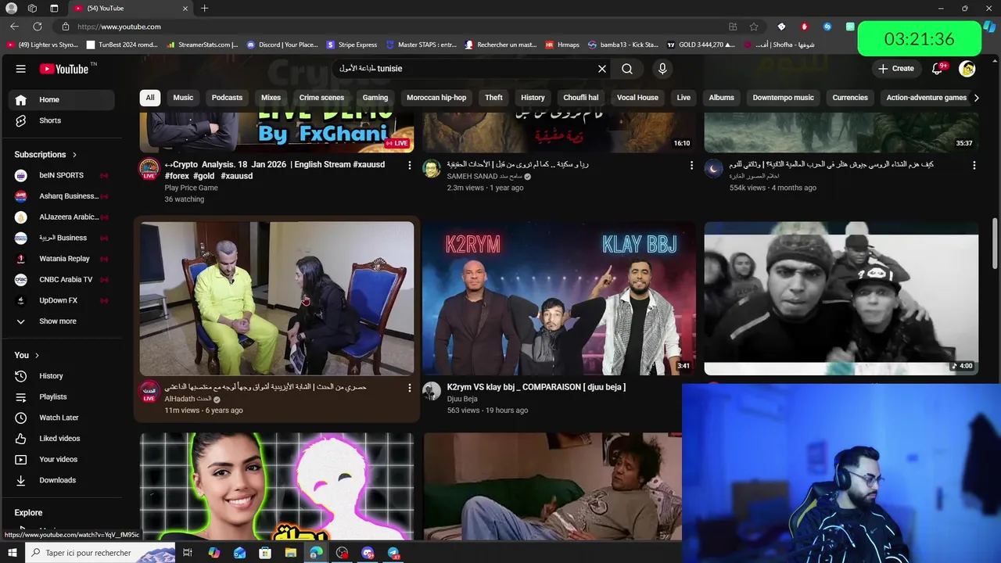Open the Windows Start menu
The width and height of the screenshot is (1001, 563).
coord(12,553)
